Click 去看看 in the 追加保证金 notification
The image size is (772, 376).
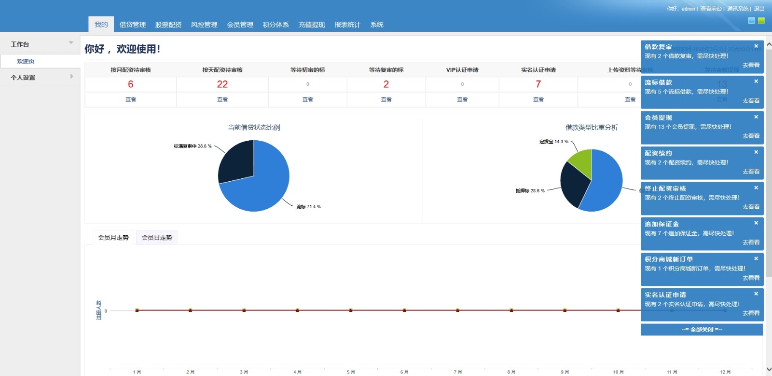click(x=751, y=242)
